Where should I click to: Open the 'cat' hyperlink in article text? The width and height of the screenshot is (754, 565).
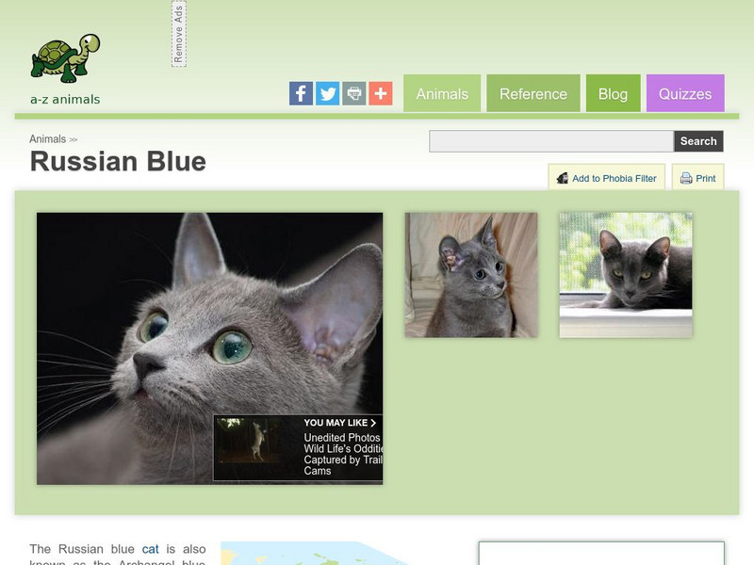pos(150,549)
